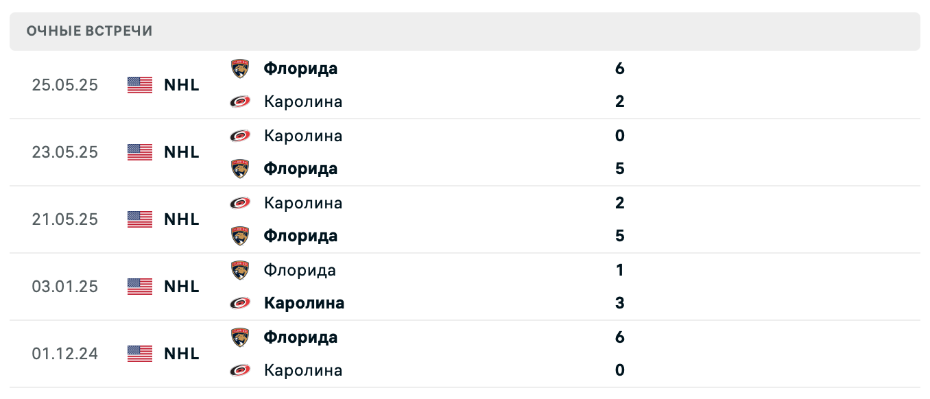Click the Carolina logo in the 01.12.24 row
Viewport: 930px width, 399px height.
[x=239, y=370]
